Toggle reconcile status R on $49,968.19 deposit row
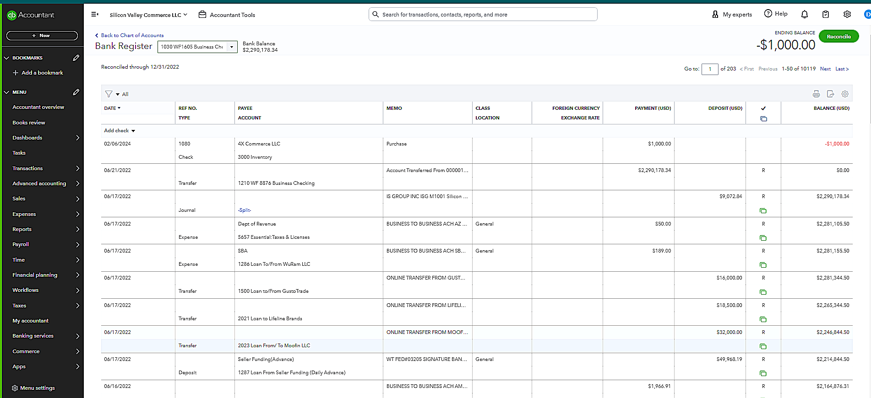This screenshot has width=871, height=398. pos(763,359)
